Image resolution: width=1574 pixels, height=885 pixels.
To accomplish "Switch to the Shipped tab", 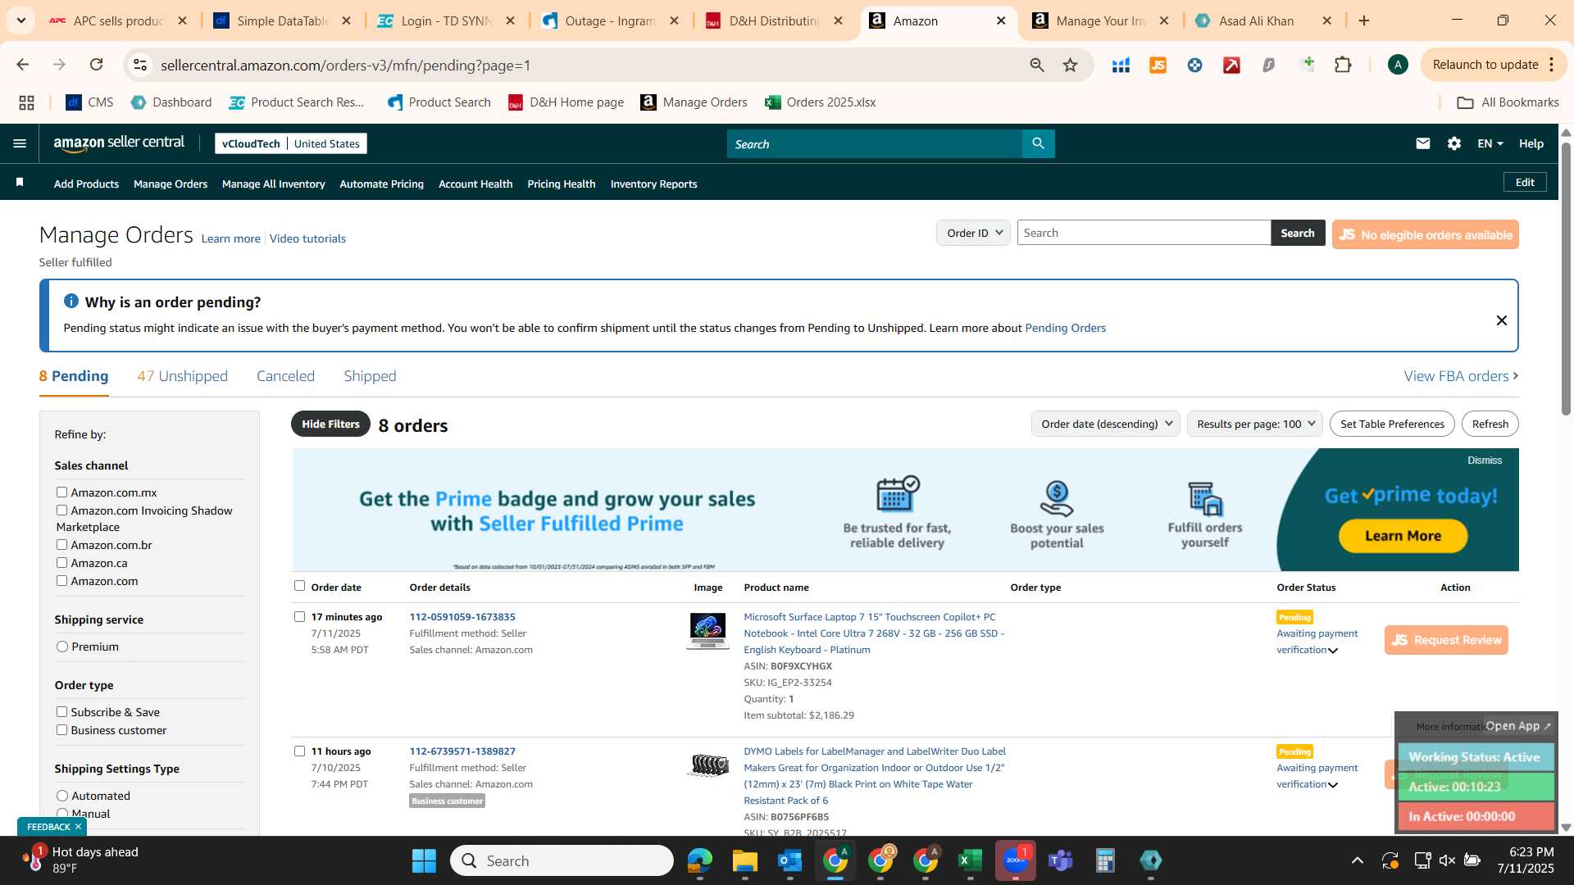I will pyautogui.click(x=370, y=376).
